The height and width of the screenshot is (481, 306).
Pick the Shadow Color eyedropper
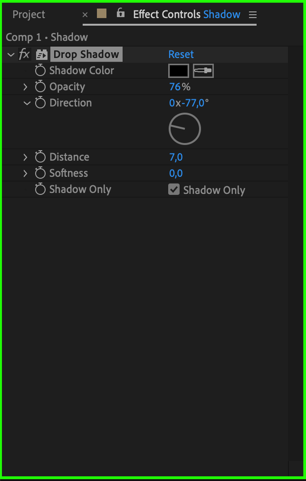(x=203, y=71)
